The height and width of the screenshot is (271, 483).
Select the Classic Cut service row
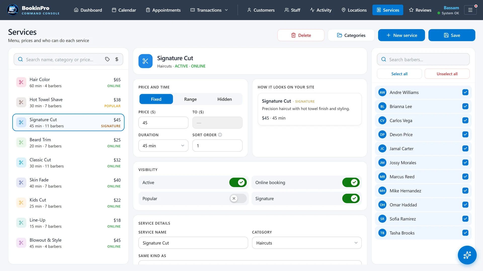[68, 163]
